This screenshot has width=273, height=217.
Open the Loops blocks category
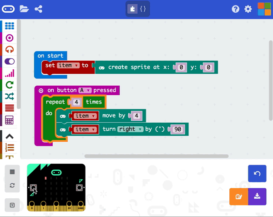[9, 84]
